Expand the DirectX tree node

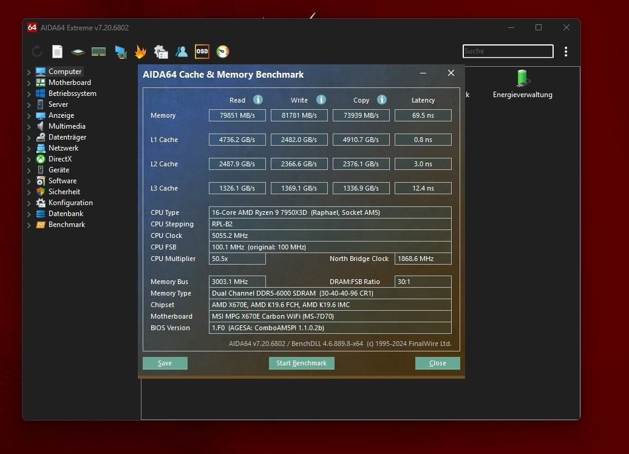point(29,160)
